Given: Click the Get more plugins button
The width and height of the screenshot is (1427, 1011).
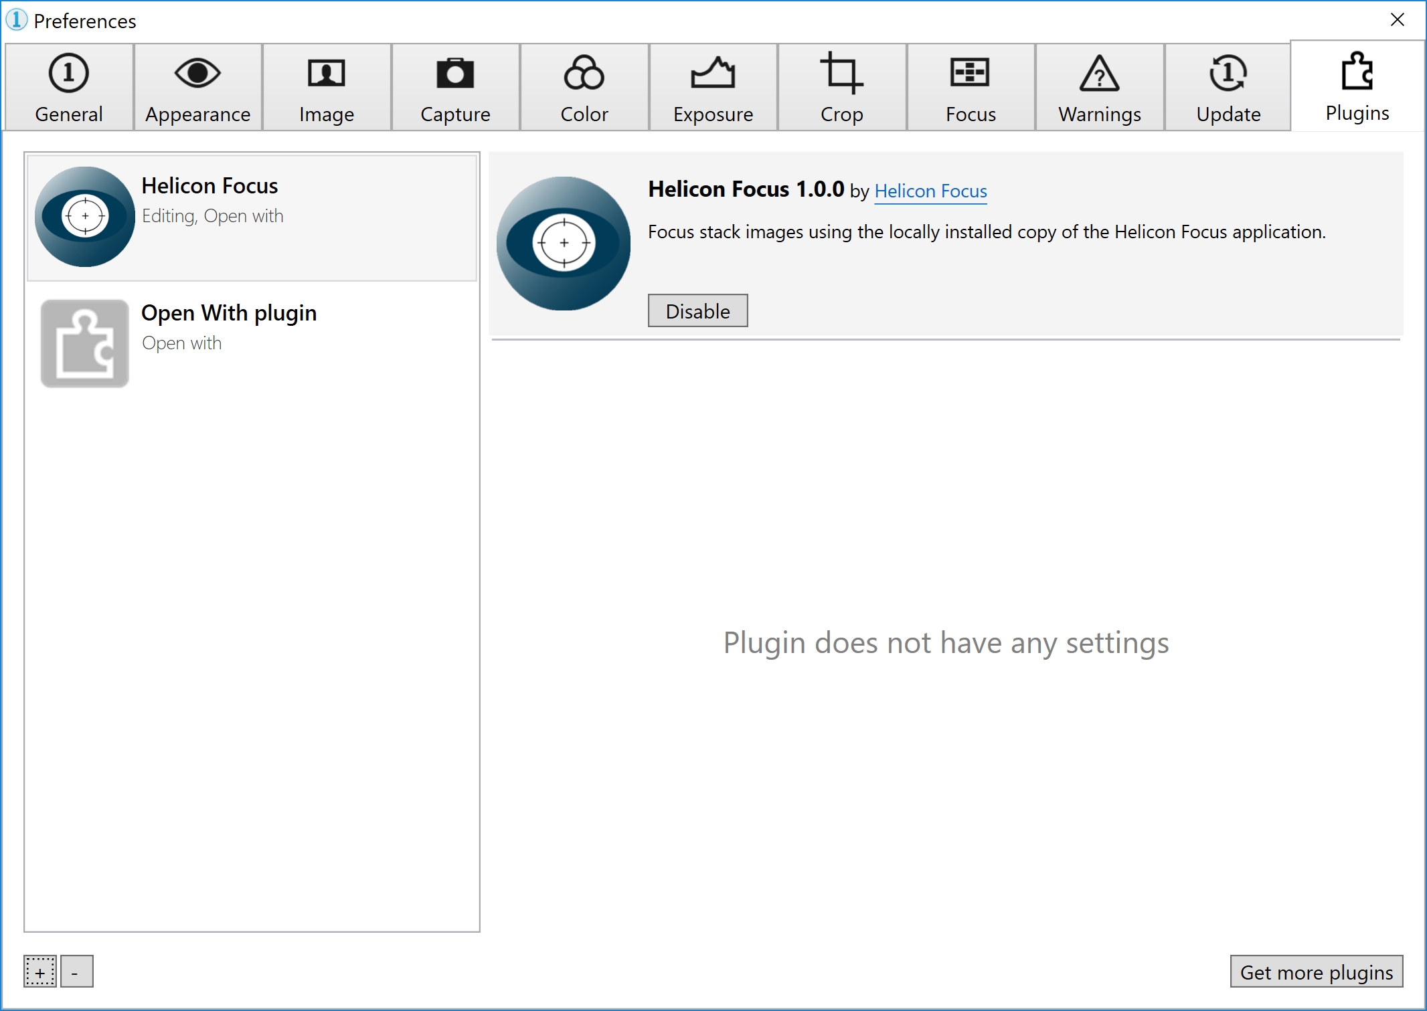Looking at the screenshot, I should point(1315,972).
